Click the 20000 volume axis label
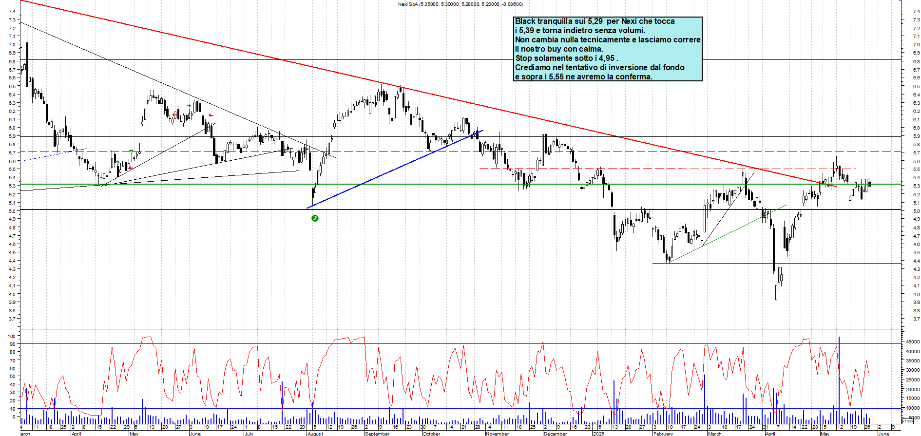 [912, 390]
